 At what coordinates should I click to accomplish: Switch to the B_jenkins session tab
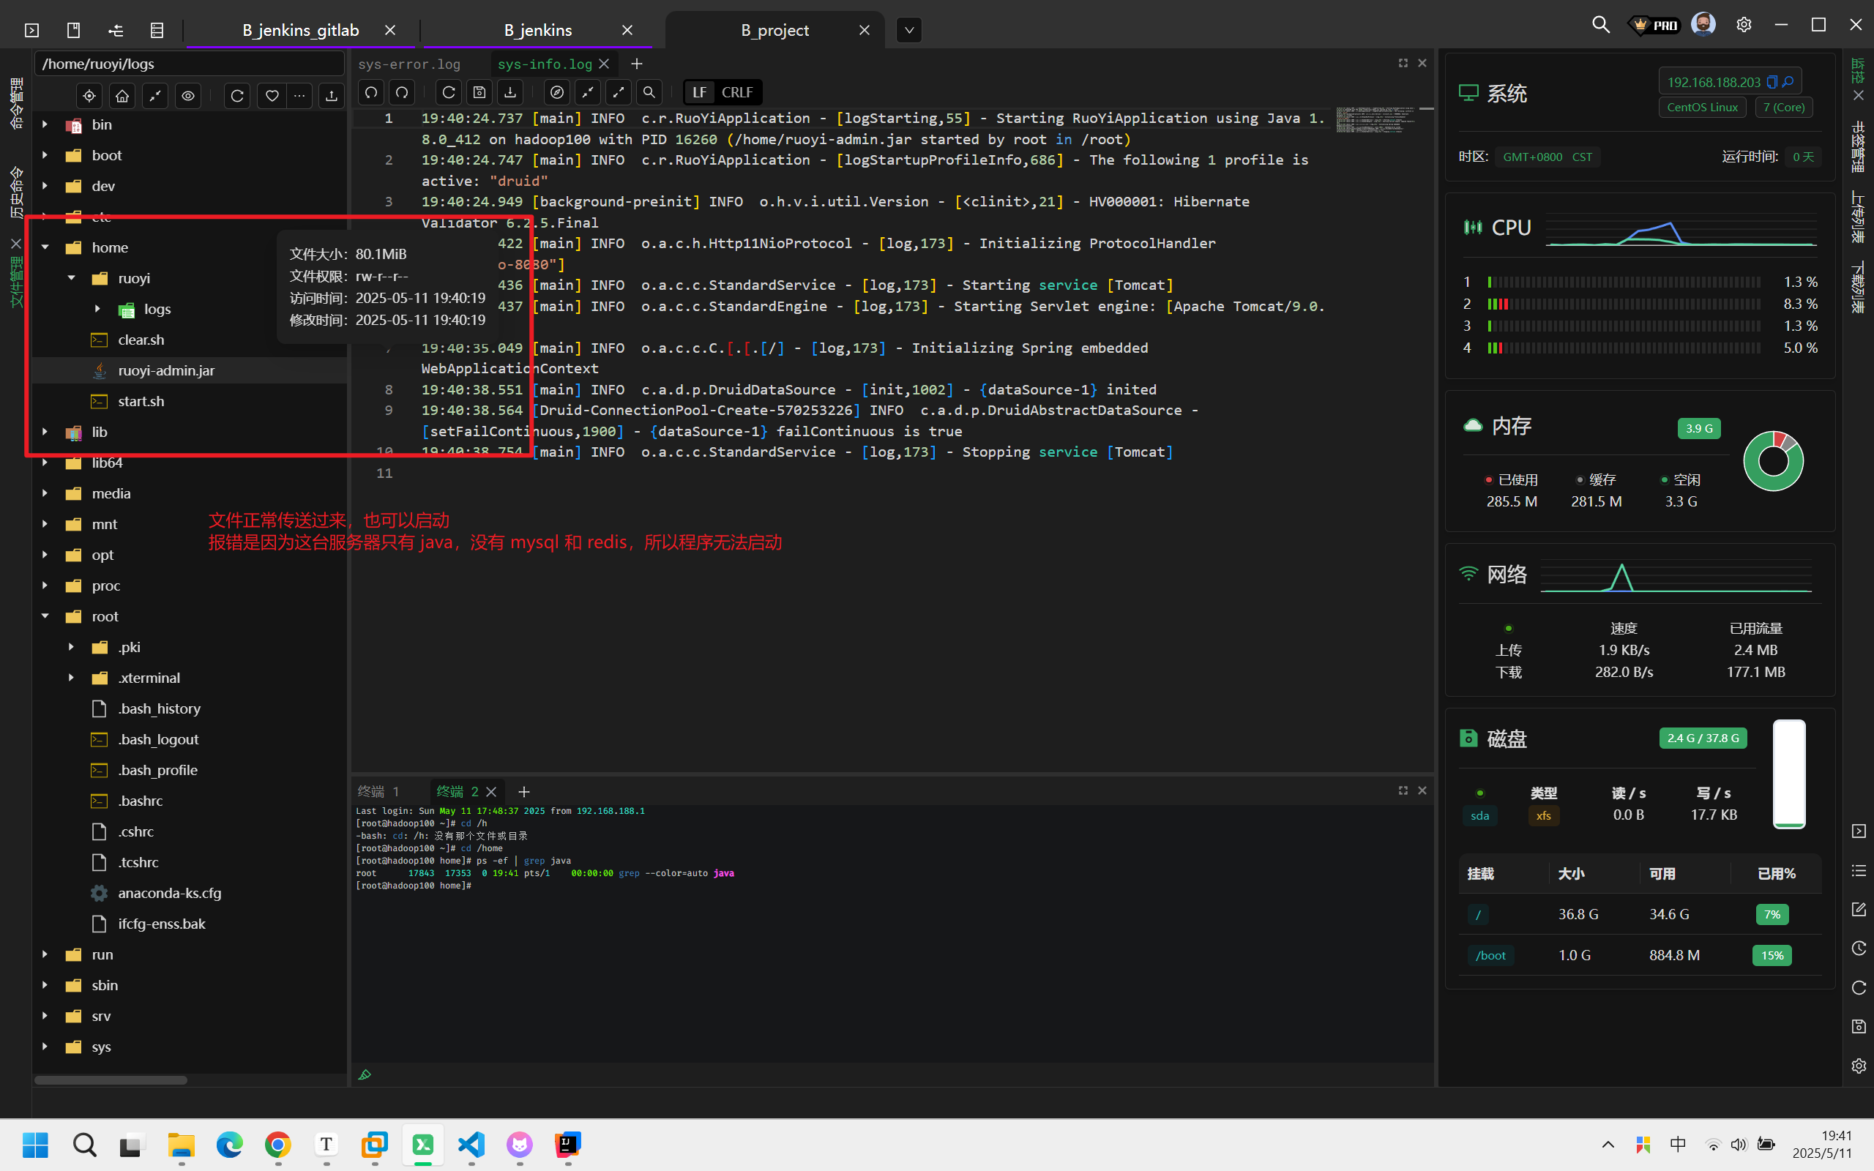pos(537,31)
